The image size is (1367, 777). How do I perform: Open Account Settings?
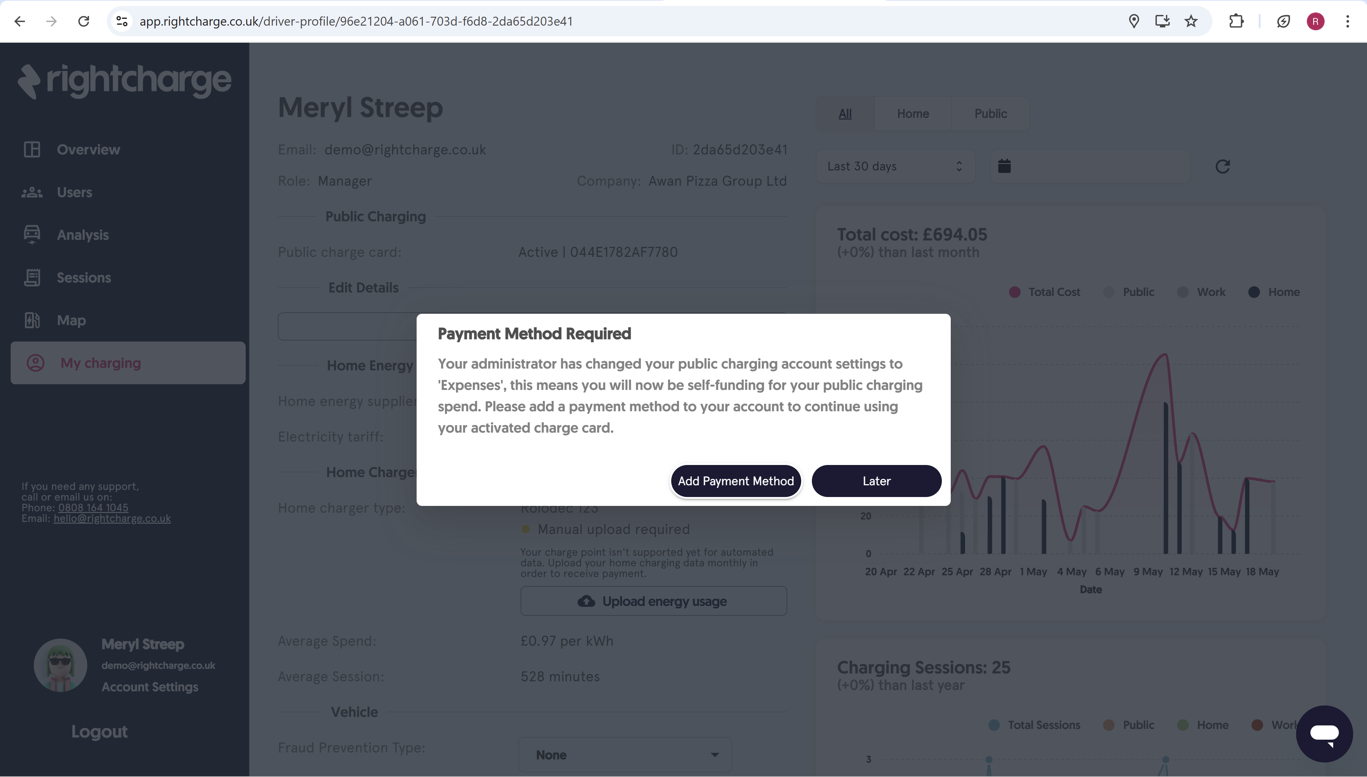pos(150,687)
